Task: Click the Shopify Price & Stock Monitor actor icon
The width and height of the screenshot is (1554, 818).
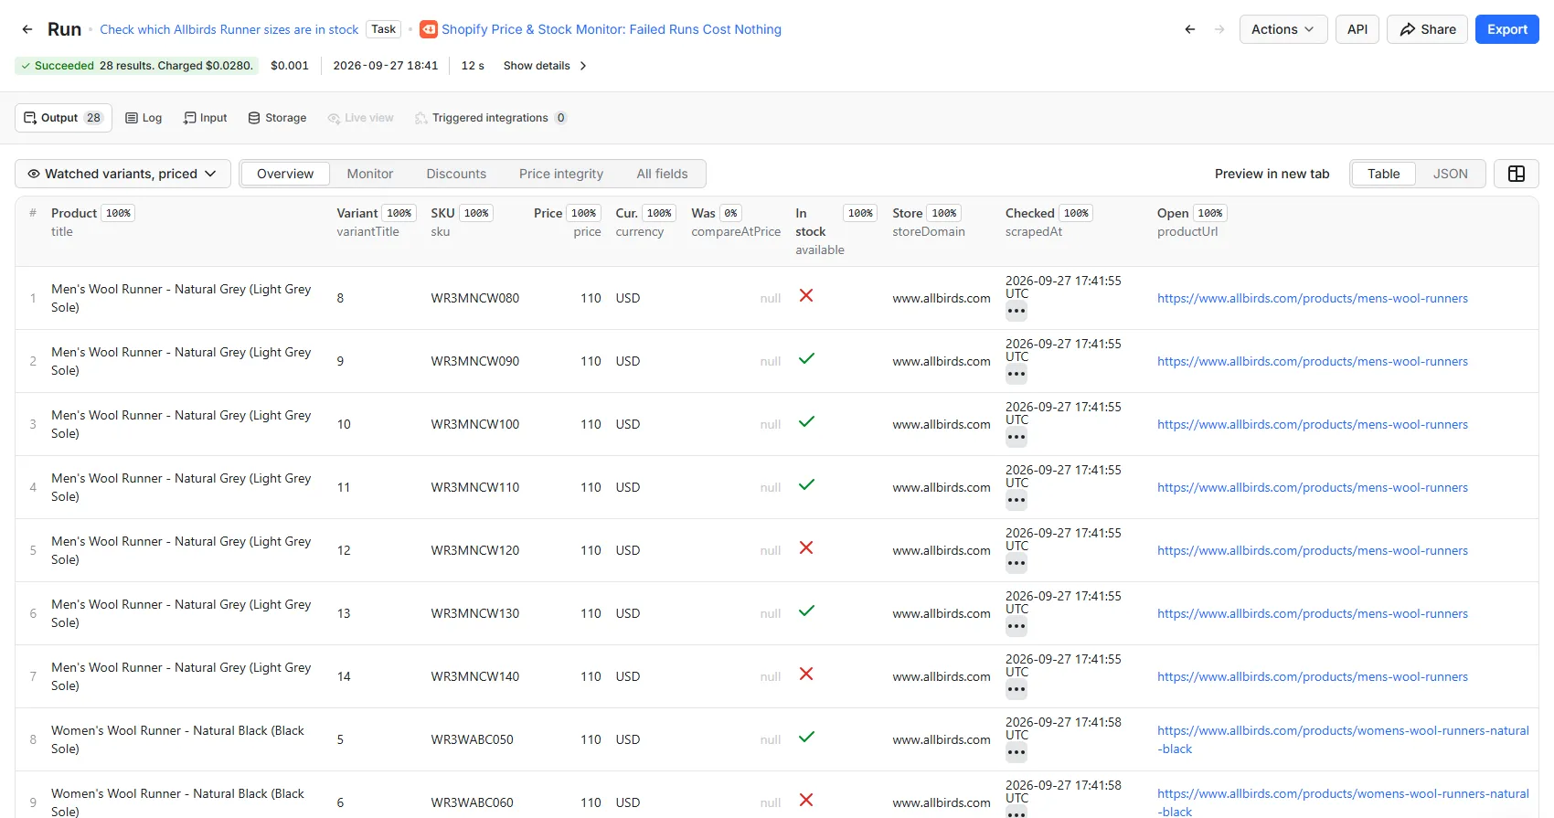Action: coord(429,29)
